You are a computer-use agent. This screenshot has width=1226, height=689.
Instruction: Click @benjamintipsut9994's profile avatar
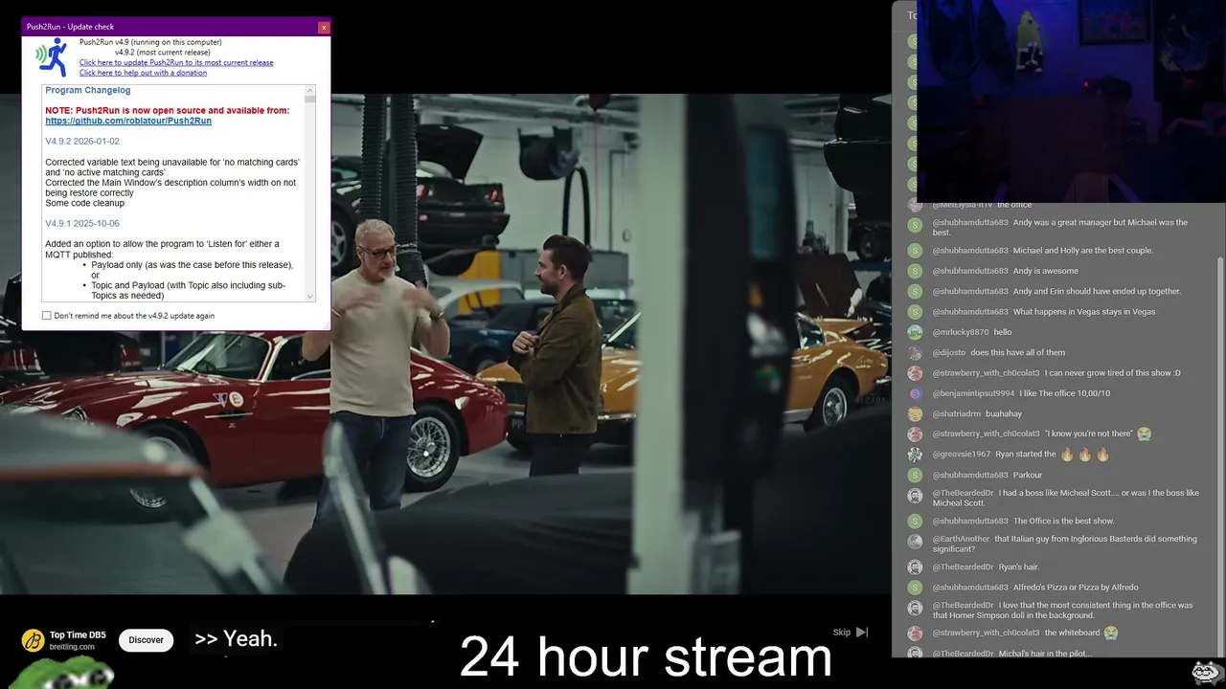click(x=915, y=393)
